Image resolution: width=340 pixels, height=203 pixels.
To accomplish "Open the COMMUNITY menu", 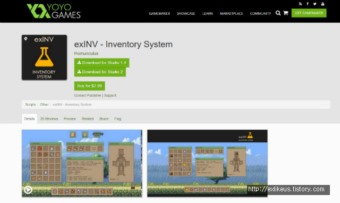I will click(x=260, y=13).
